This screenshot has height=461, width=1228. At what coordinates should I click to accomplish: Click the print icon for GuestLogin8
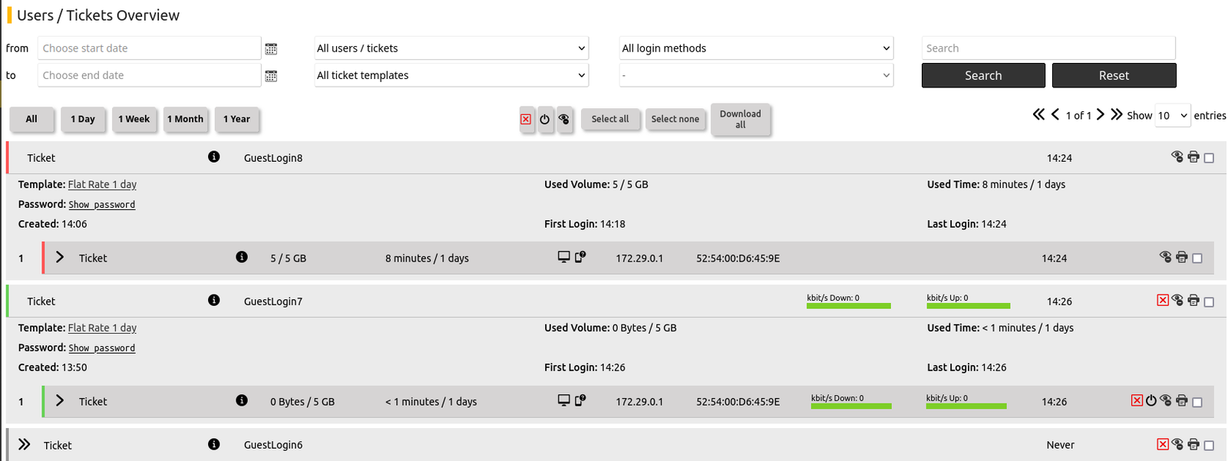tap(1193, 157)
